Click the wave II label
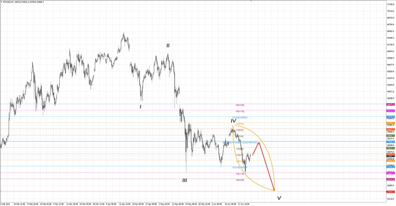The image size is (396, 206). [x=168, y=45]
